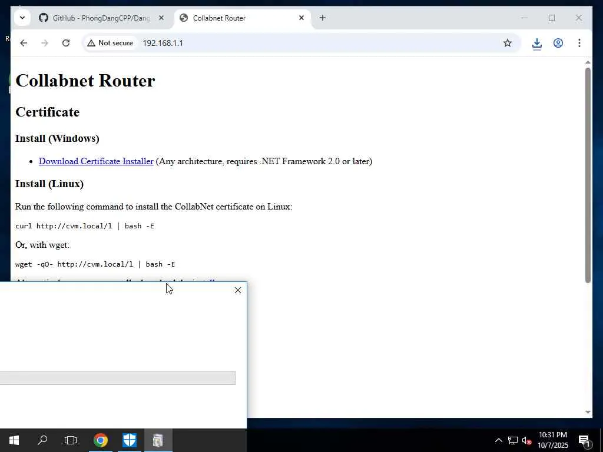This screenshot has height=452, width=603.
Task: Reload the Collabnet Router page
Action: [66, 43]
